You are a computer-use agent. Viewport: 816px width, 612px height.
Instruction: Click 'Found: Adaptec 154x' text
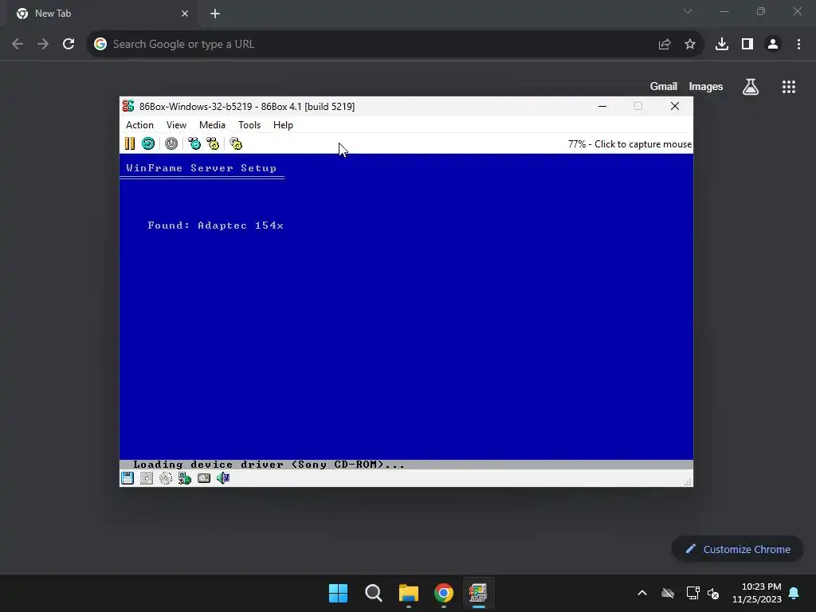pos(215,226)
